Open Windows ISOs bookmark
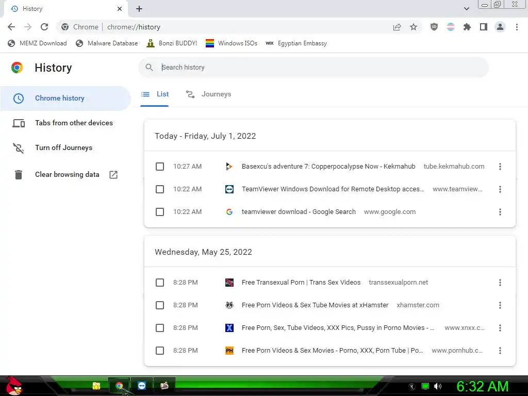The image size is (528, 396). 232,43
